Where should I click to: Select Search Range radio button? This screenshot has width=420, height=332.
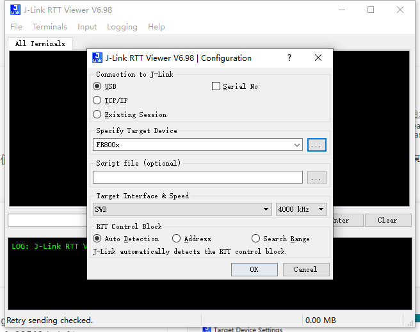[x=255, y=239]
